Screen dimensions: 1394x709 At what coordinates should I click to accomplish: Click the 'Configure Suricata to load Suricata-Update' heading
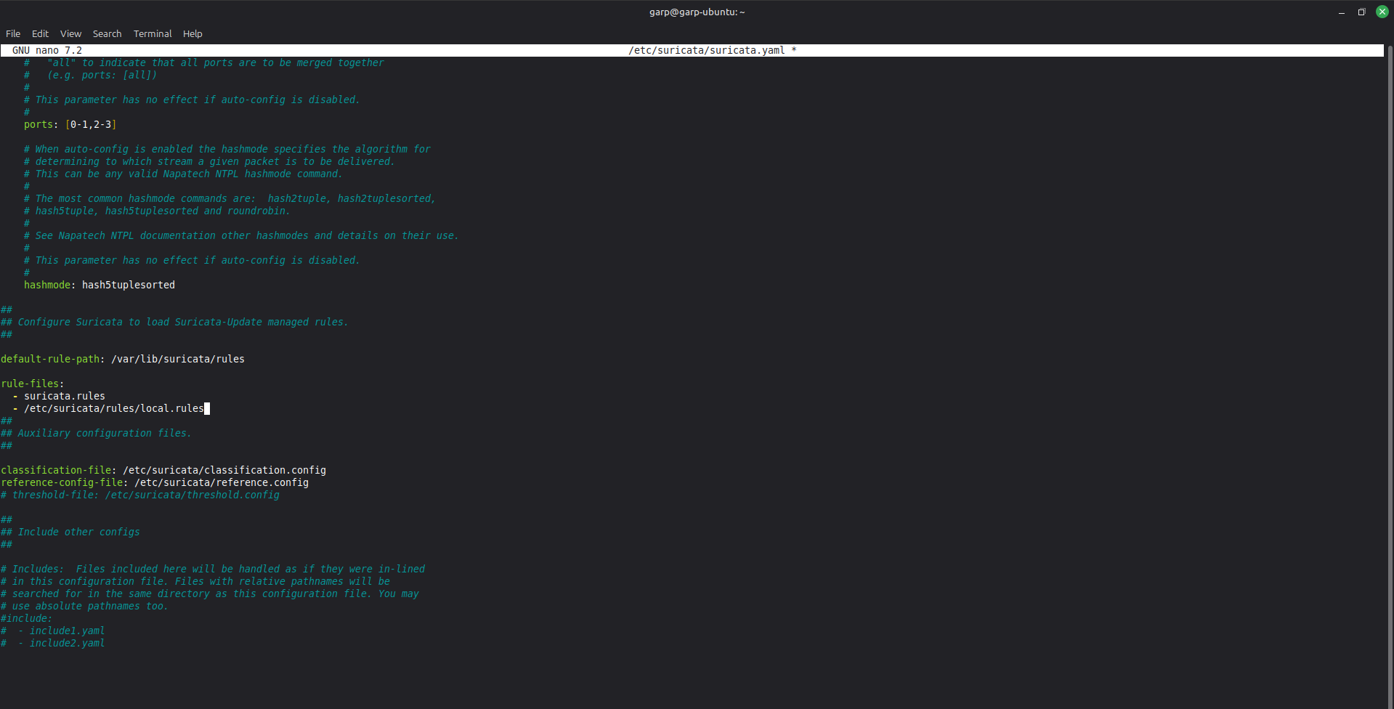point(174,323)
